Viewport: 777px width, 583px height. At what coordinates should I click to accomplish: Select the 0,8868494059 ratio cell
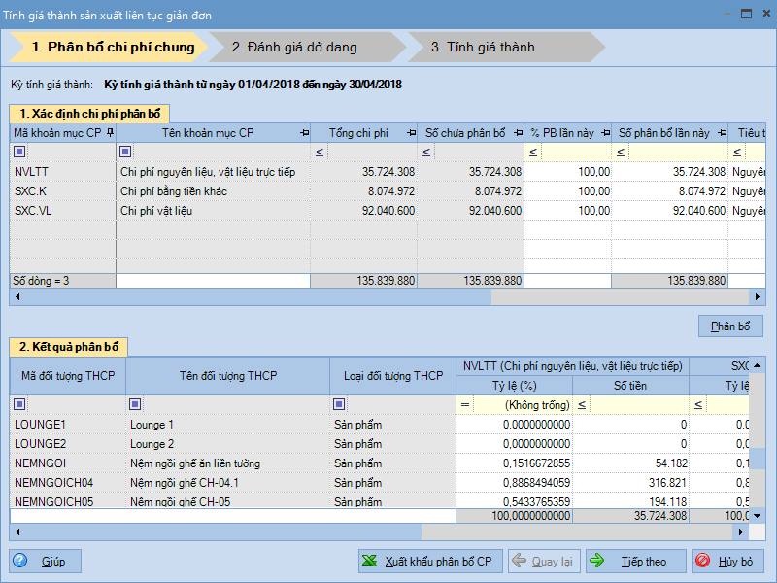pos(515,482)
